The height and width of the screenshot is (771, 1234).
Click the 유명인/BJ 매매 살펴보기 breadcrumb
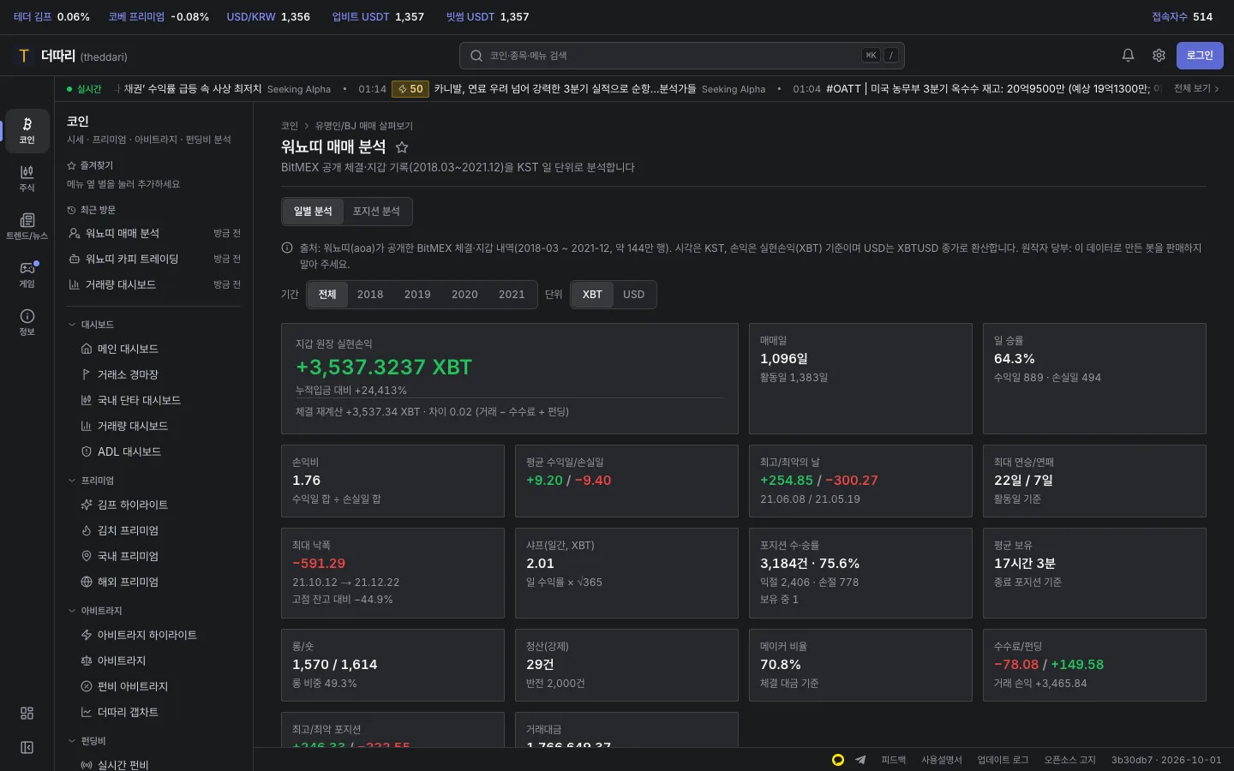coord(364,126)
